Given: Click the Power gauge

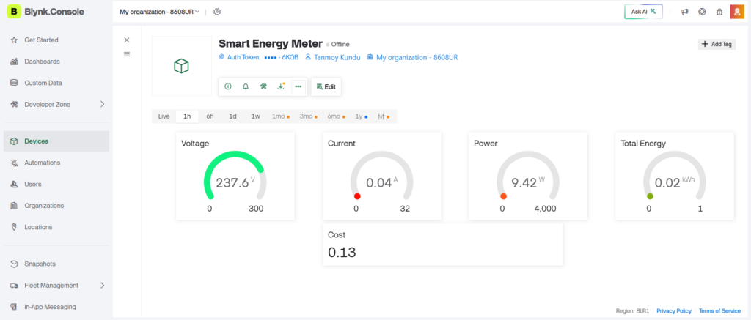Looking at the screenshot, I should (528, 176).
